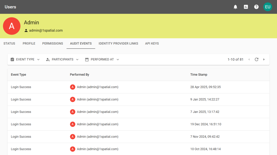Open the notifications bell icon
This screenshot has height=155, width=277.
[x=235, y=7]
